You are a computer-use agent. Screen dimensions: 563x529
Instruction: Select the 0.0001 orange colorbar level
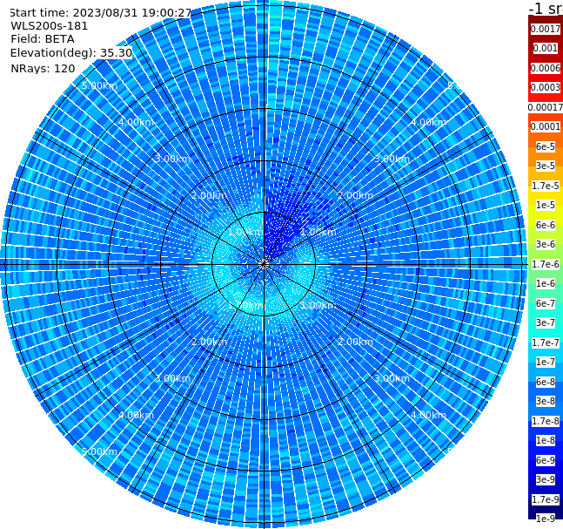pyautogui.click(x=545, y=126)
